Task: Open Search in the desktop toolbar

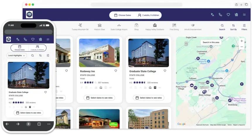Action: [222, 27]
